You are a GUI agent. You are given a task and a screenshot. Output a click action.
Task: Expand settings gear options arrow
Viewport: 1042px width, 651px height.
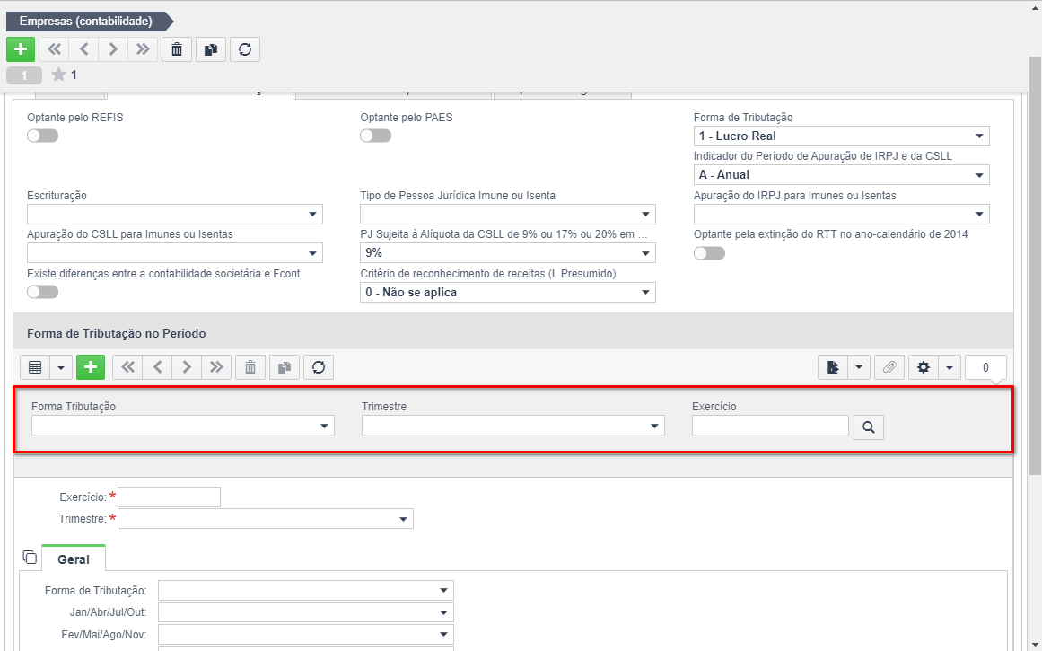click(x=949, y=367)
